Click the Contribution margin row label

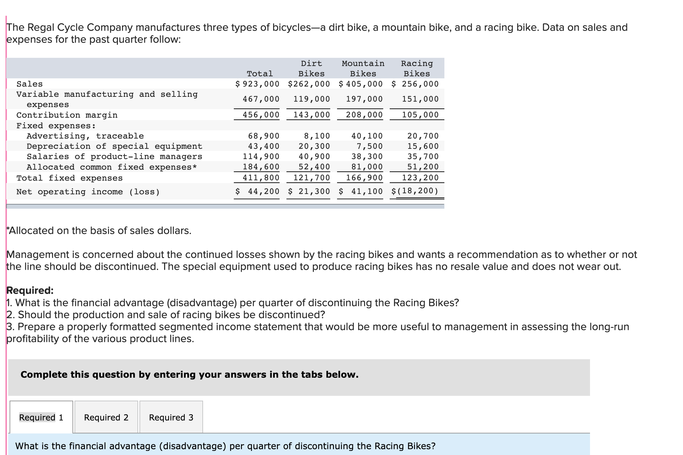coord(67,115)
